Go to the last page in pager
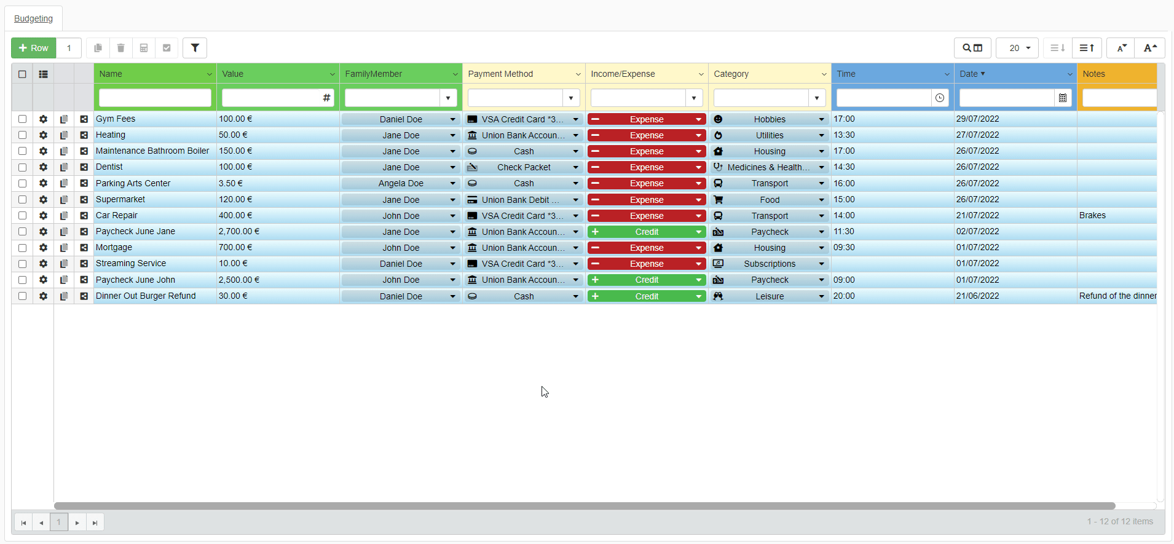 95,522
